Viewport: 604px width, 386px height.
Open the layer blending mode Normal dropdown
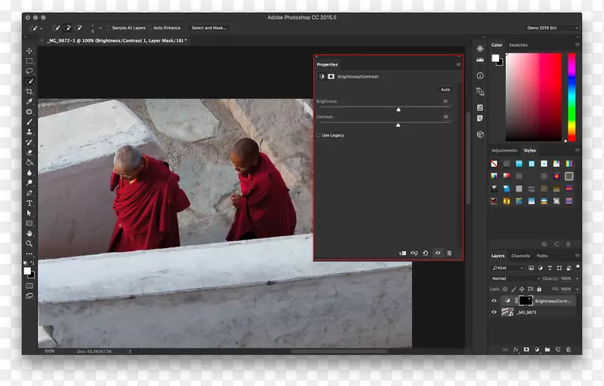516,278
